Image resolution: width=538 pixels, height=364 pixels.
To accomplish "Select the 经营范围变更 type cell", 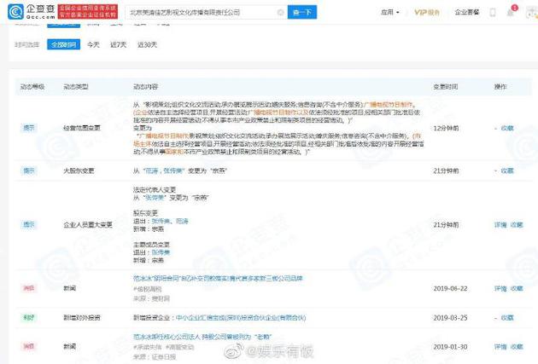I will 82,128.
